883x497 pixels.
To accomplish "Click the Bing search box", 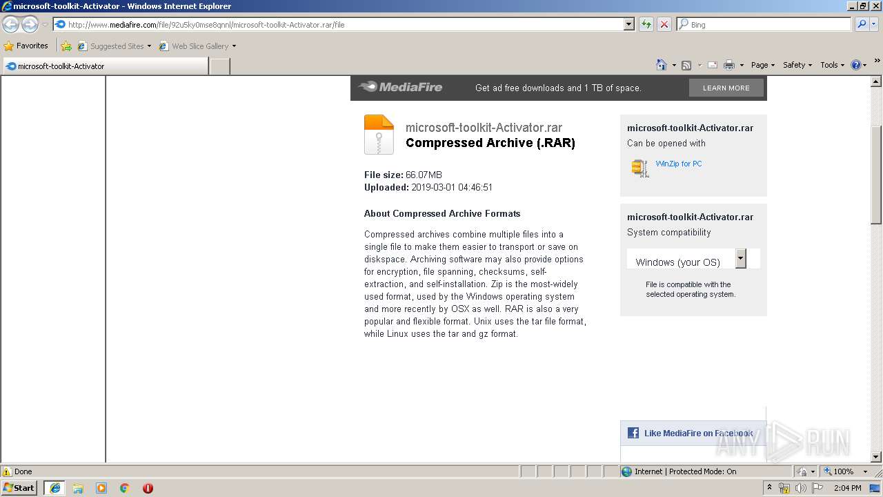I will click(x=764, y=25).
